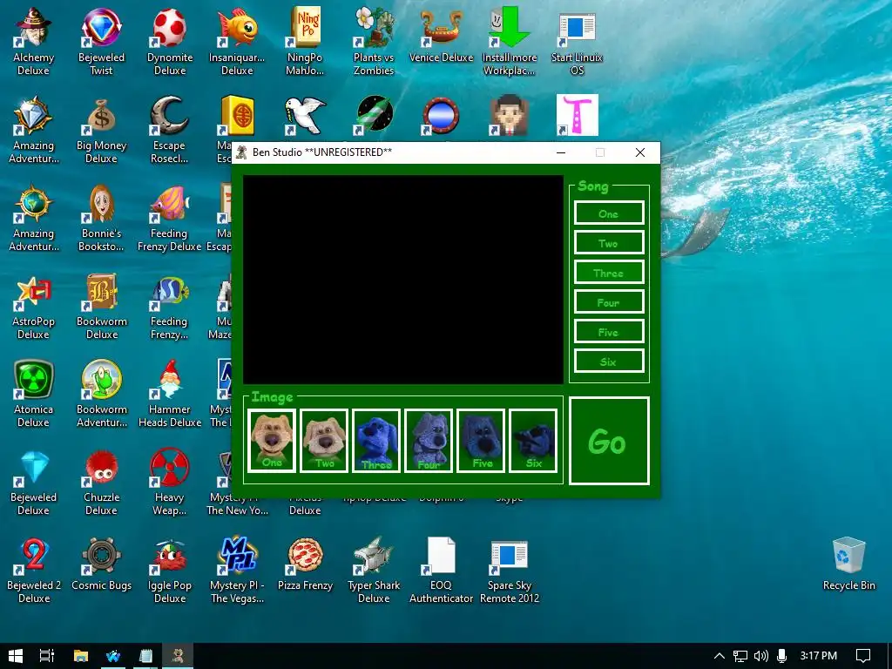The image size is (892, 669).
Task: Click Hammer Heads Deluxe gnome icon
Action: [170, 393]
